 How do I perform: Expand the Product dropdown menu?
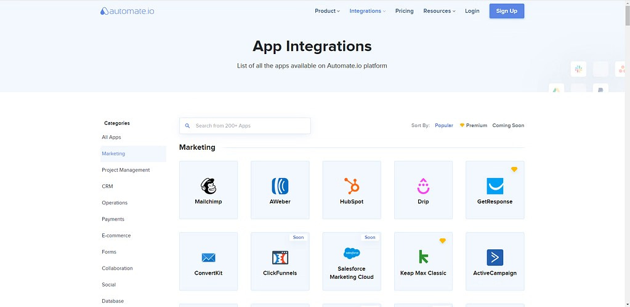(x=327, y=11)
